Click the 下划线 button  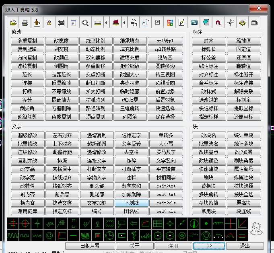(x=132, y=203)
